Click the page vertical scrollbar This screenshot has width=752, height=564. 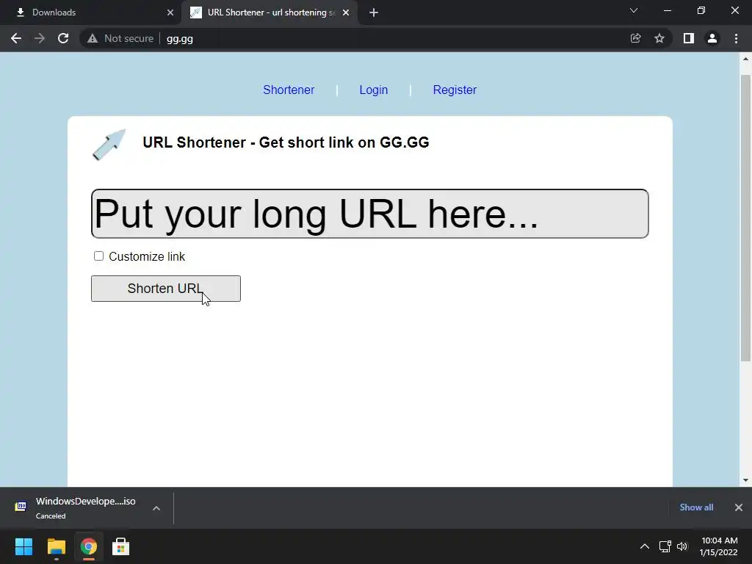745,218
